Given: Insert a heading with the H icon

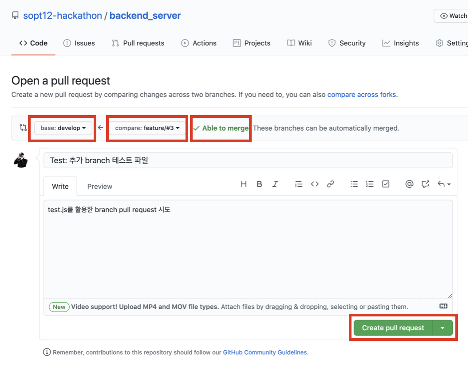Looking at the screenshot, I should coord(244,184).
